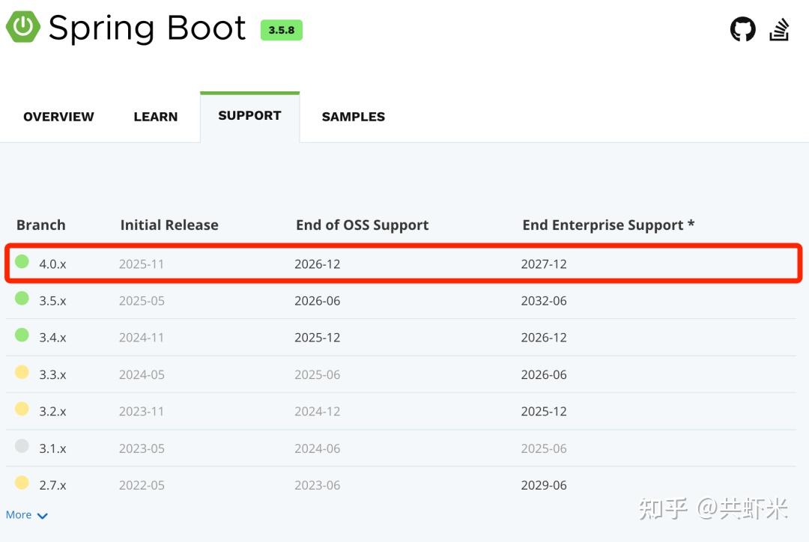
Task: Click 2.7.x OSS support end 2023-06
Action: coord(318,485)
